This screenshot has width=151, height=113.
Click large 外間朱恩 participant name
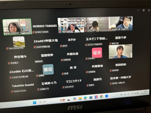pyautogui.click(x=72, y=54)
